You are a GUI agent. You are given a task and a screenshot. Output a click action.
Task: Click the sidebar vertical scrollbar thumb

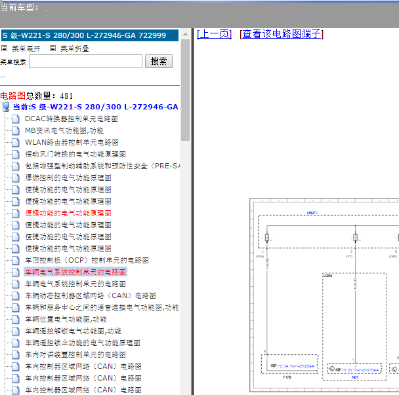coord(186,90)
